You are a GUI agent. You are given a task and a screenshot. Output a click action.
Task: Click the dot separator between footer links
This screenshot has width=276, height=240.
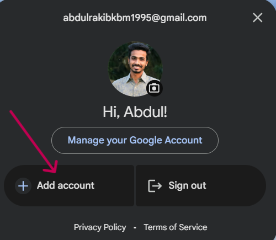(x=135, y=228)
